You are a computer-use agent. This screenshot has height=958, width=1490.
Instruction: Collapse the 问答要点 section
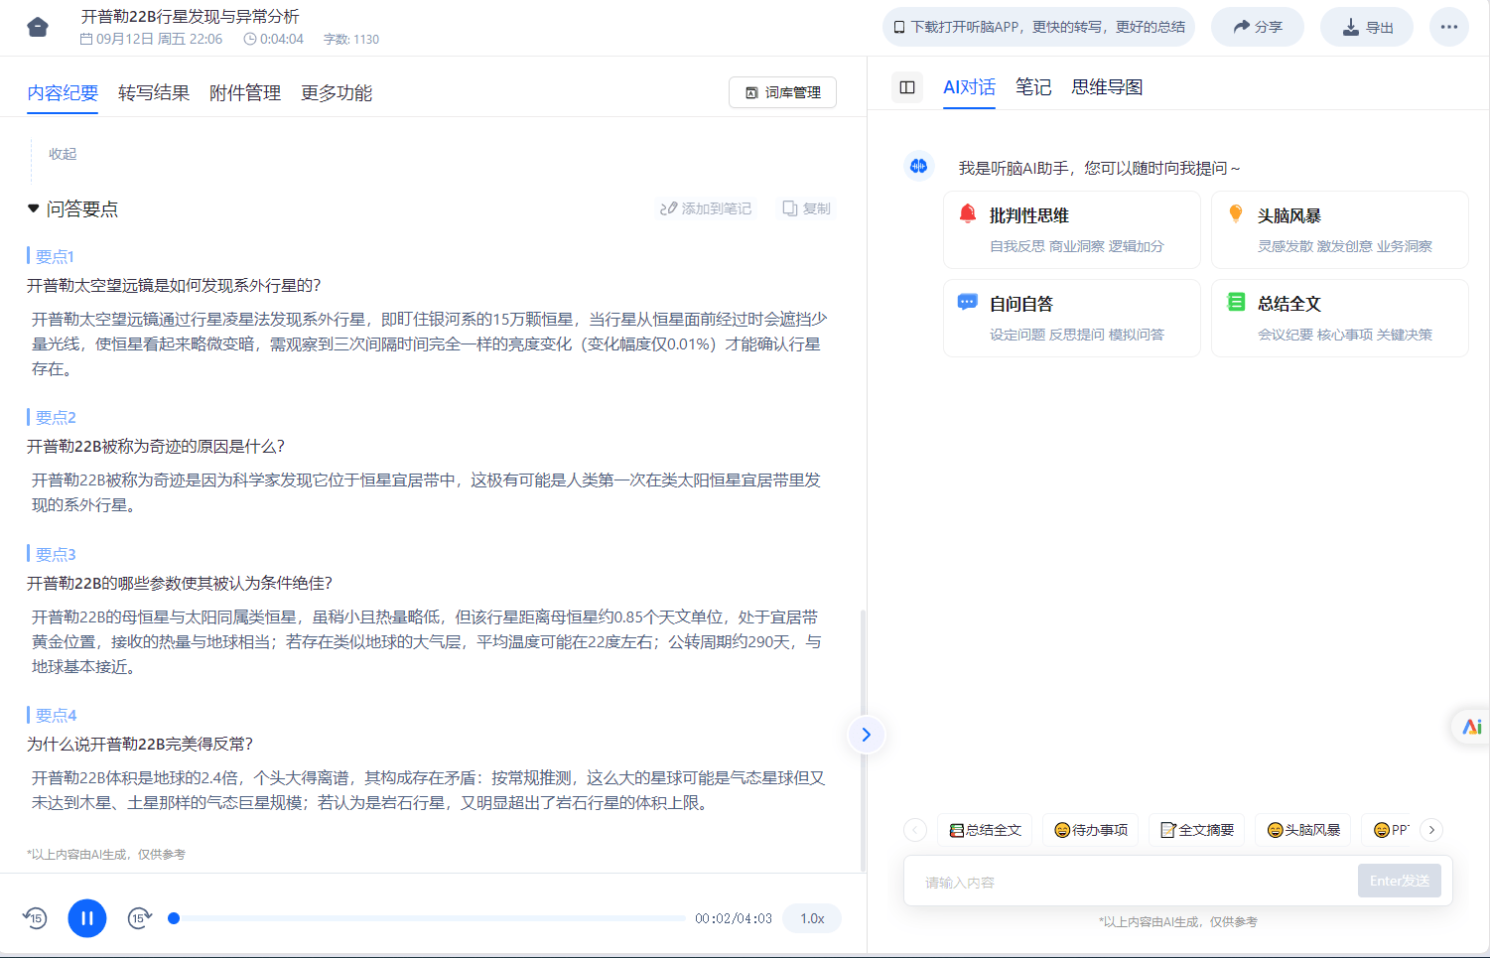tap(34, 209)
